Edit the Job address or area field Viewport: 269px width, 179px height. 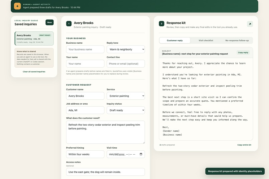(x=85, y=110)
